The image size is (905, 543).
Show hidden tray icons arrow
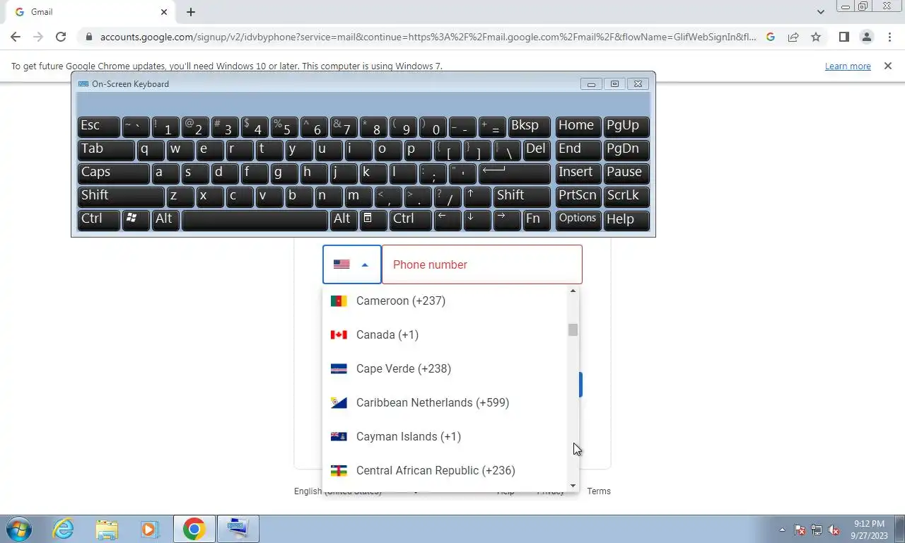coord(782,530)
